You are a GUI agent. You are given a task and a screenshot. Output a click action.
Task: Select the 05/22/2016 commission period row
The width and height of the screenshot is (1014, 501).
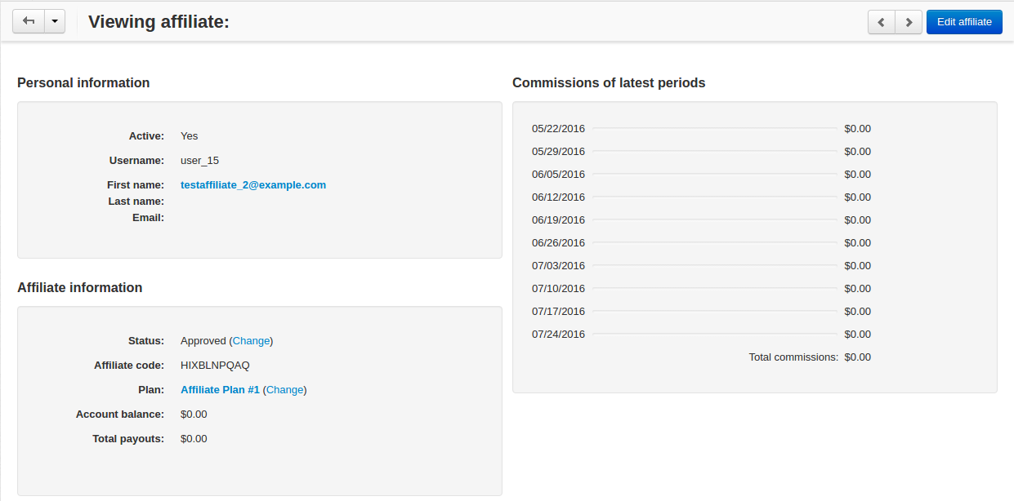tap(701, 129)
